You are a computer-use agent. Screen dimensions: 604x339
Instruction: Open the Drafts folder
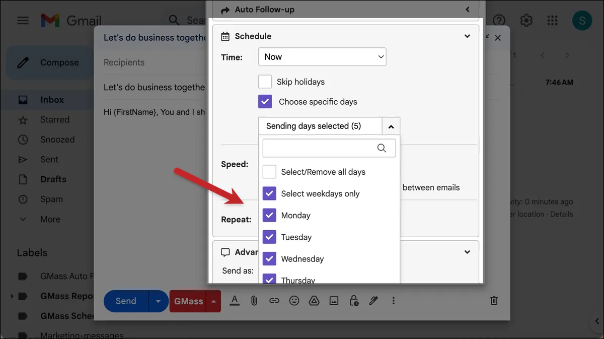[x=53, y=179]
